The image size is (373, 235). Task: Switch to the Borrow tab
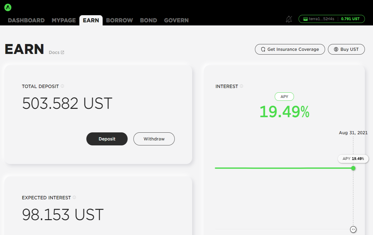click(119, 20)
